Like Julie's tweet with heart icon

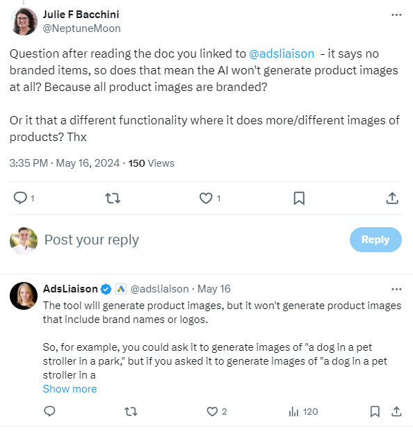[x=206, y=198]
